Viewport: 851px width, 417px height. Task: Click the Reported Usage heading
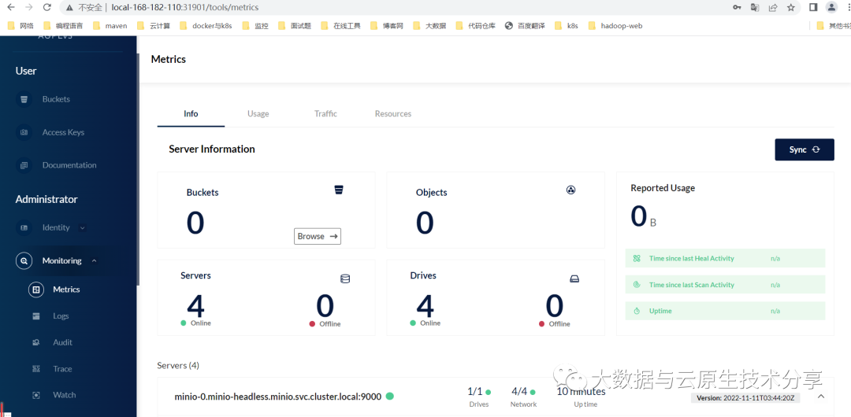tap(663, 188)
